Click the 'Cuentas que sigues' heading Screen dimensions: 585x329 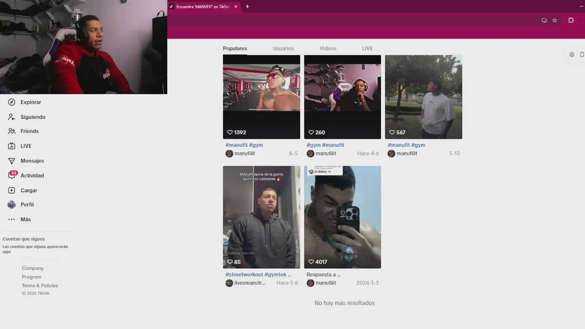(x=24, y=239)
